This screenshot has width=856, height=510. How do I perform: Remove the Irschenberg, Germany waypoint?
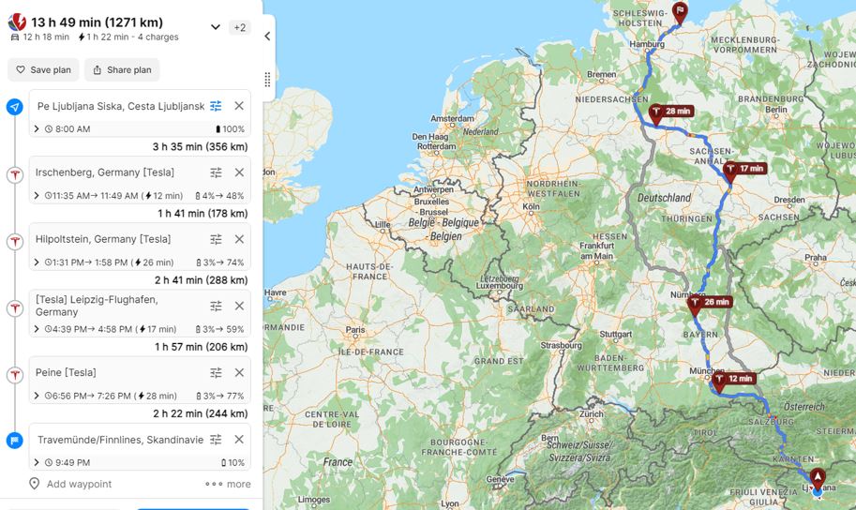click(239, 172)
